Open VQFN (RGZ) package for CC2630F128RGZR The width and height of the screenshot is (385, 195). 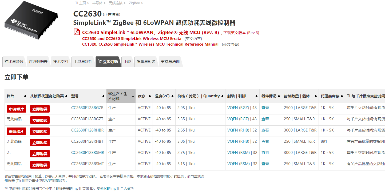point(238,108)
